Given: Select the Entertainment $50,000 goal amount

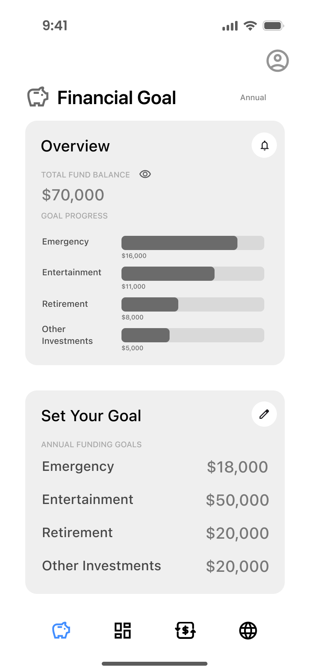Looking at the screenshot, I should tap(237, 500).
